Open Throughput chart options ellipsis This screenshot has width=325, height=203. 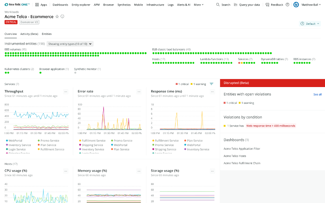(66, 92)
